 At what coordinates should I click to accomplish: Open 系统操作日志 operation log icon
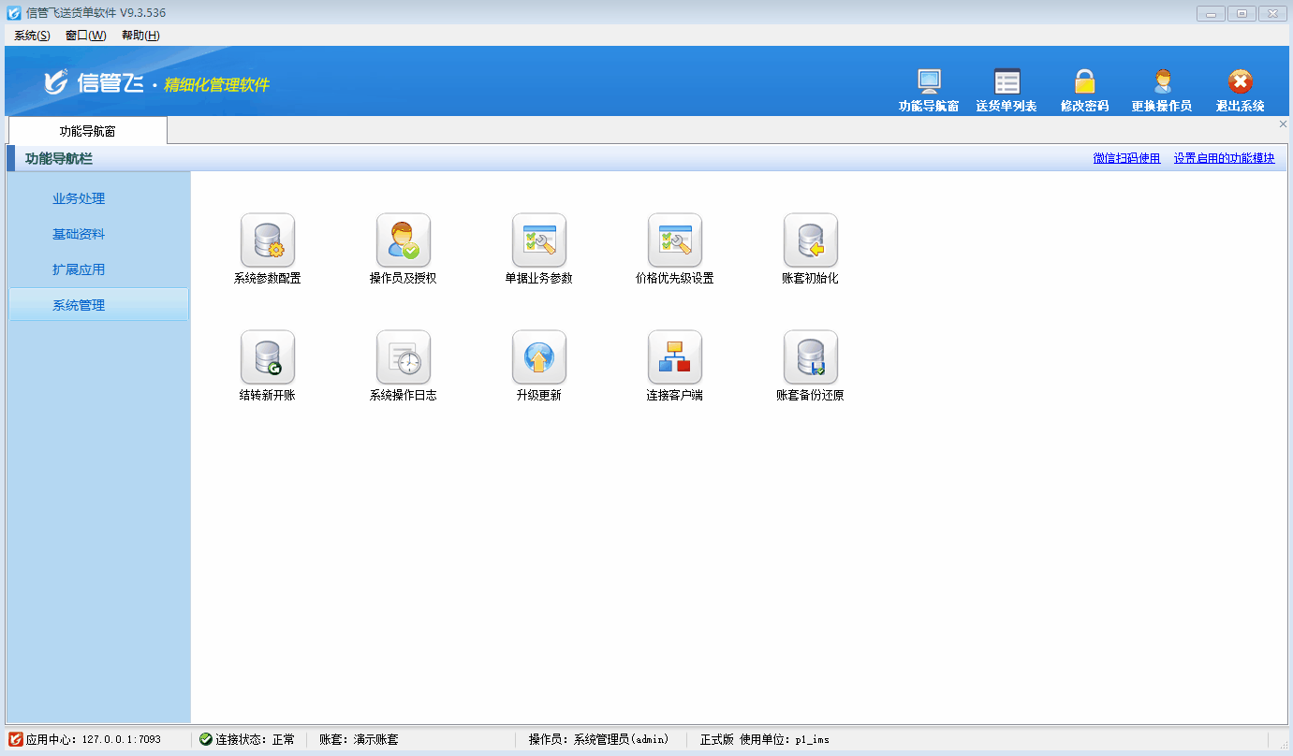[x=404, y=357]
